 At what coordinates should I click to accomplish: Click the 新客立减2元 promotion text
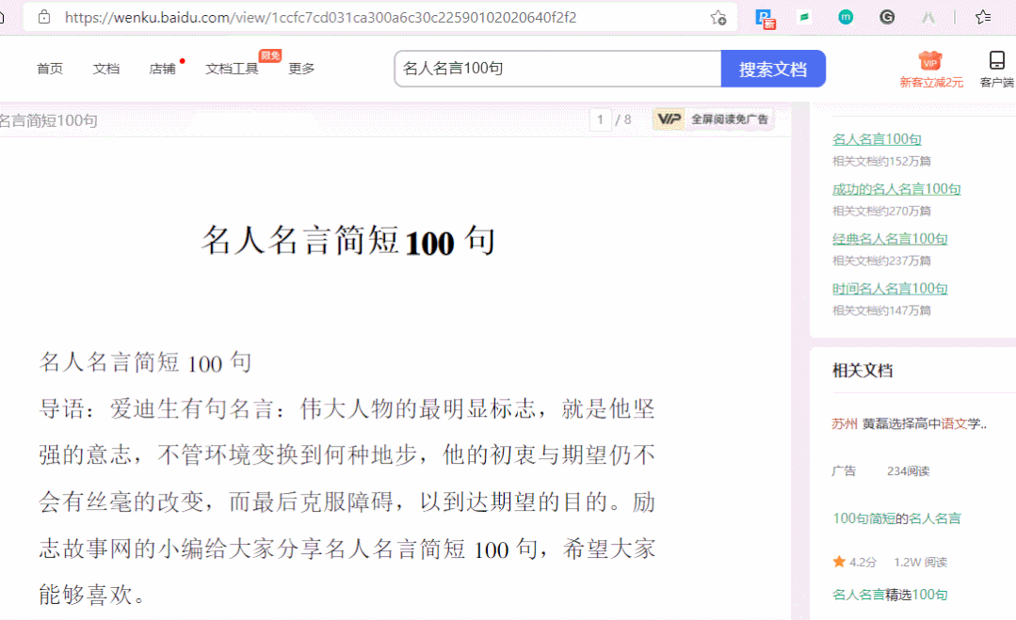(x=931, y=82)
